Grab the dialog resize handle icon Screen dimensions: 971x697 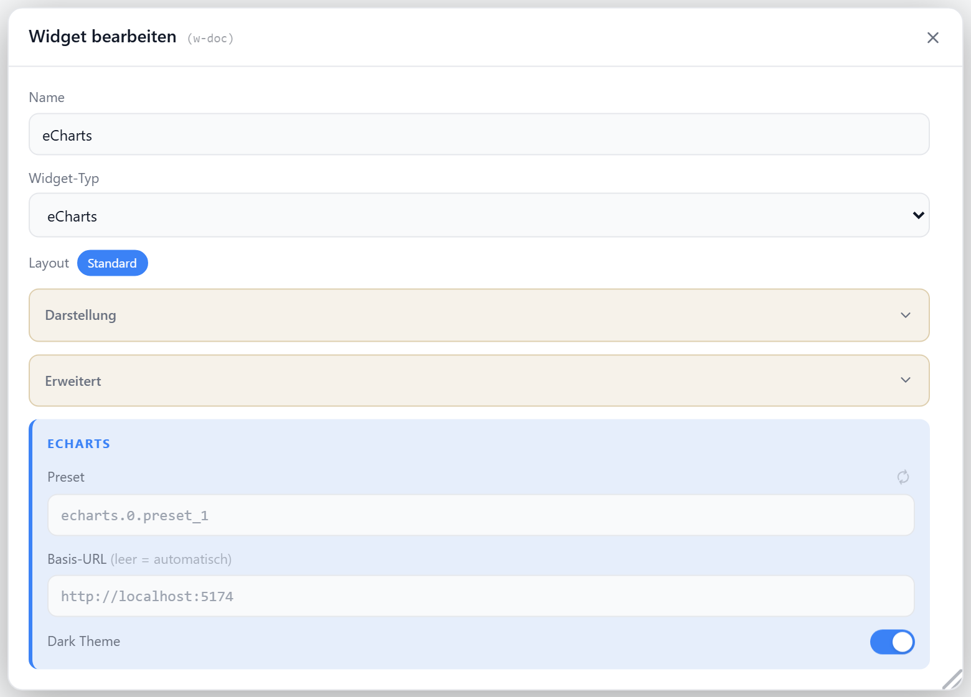[x=952, y=679]
